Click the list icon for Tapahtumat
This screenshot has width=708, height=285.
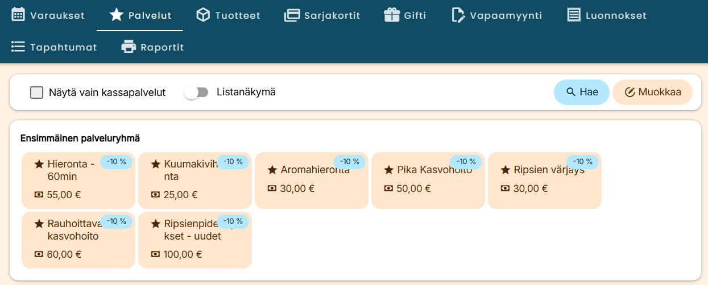click(18, 47)
